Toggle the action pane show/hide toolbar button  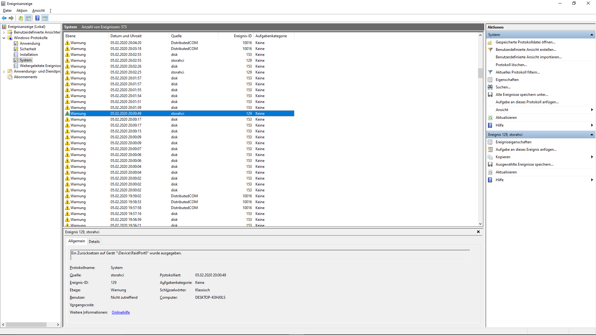(x=45, y=18)
